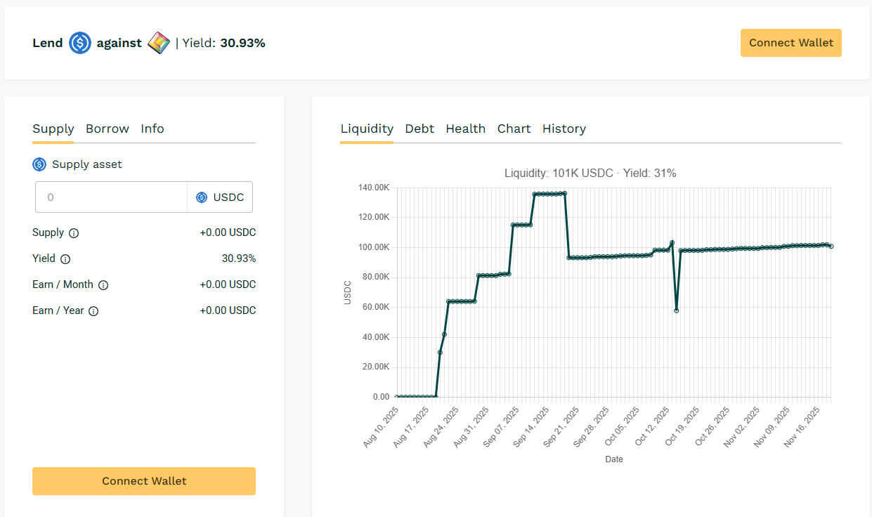Click info icon next to Yield

[x=65, y=259]
